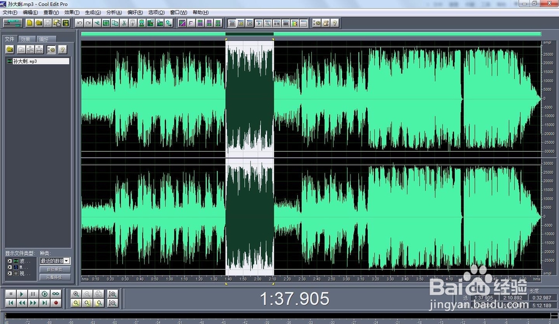This screenshot has height=324, width=559.
Task: Jump to end with go-to-end button
Action: point(44,303)
